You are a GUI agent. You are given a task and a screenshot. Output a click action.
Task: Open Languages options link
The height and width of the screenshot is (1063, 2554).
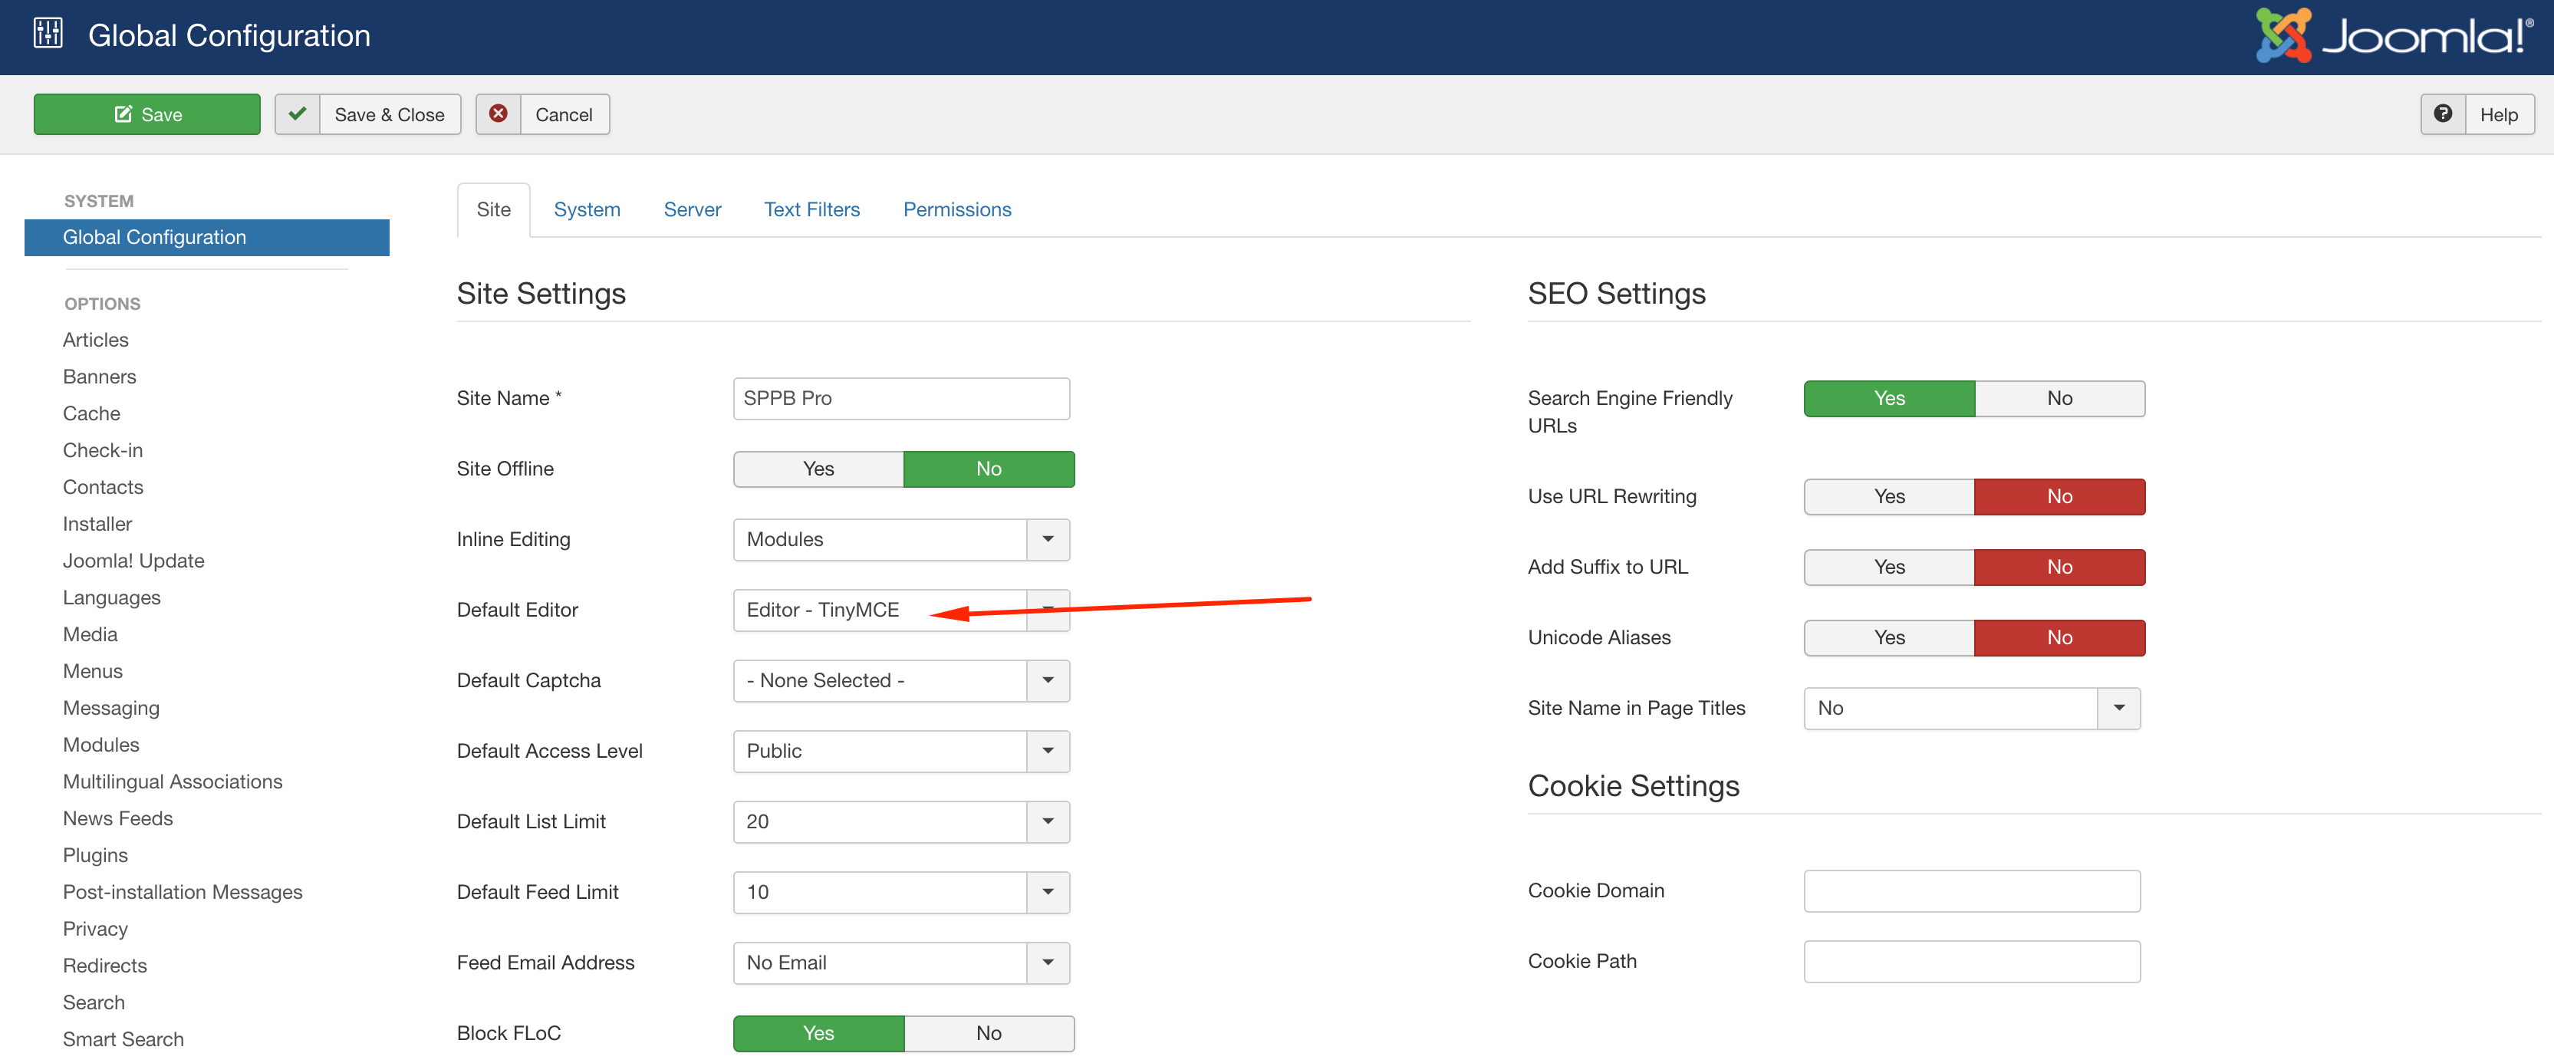(111, 597)
